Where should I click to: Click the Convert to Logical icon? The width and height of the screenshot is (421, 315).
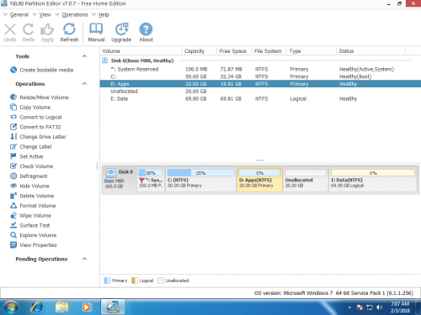13,117
